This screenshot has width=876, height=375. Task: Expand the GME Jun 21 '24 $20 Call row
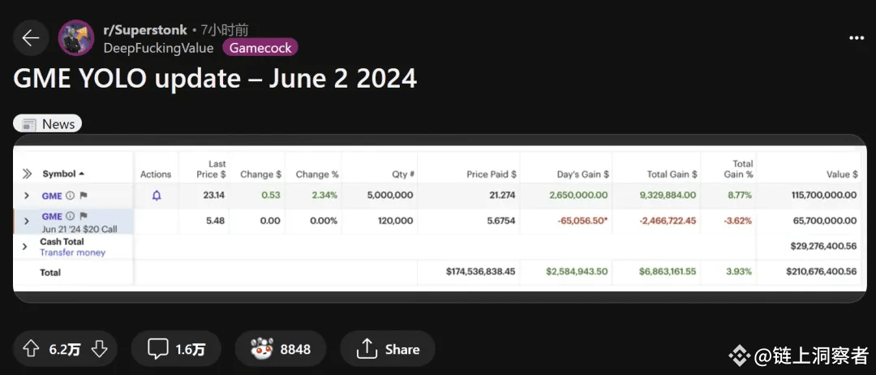(x=26, y=222)
